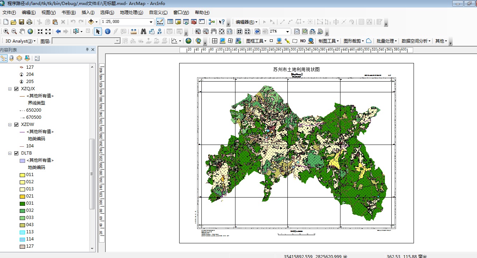
Task: Switch to List By Visibility view
Action: 19,58
